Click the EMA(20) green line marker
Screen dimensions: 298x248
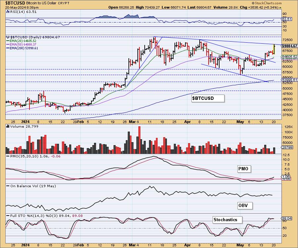[8, 41]
